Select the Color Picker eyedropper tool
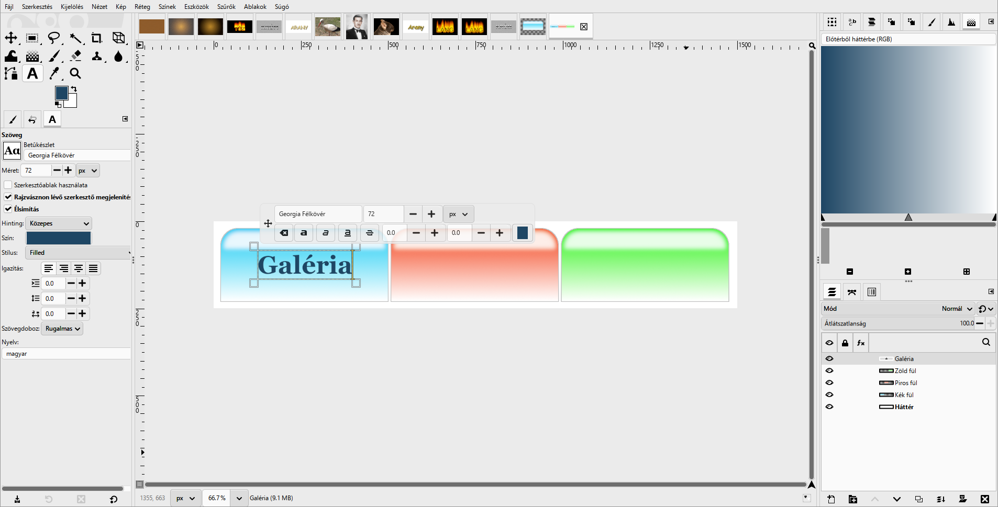 click(54, 73)
